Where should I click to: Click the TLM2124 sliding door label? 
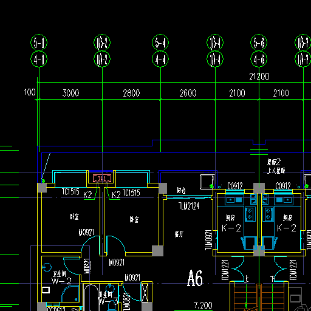click(189, 206)
